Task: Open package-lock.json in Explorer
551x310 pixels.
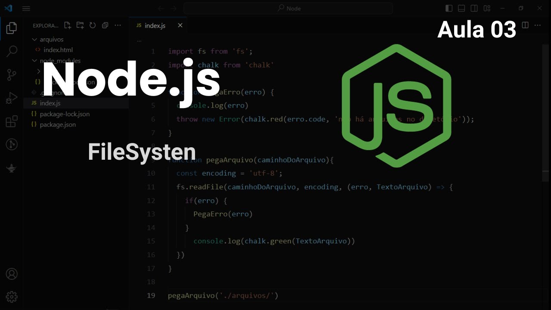Action: point(65,114)
